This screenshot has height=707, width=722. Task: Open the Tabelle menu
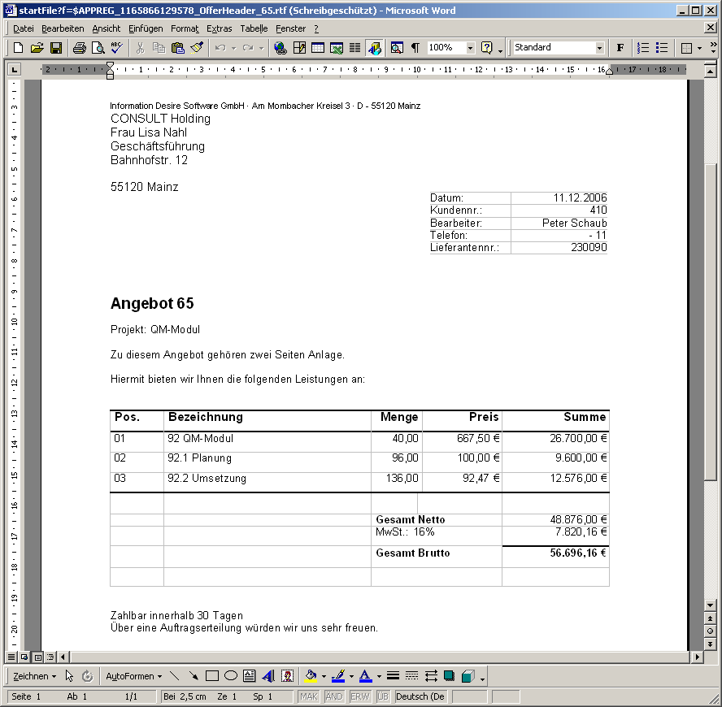pos(253,28)
